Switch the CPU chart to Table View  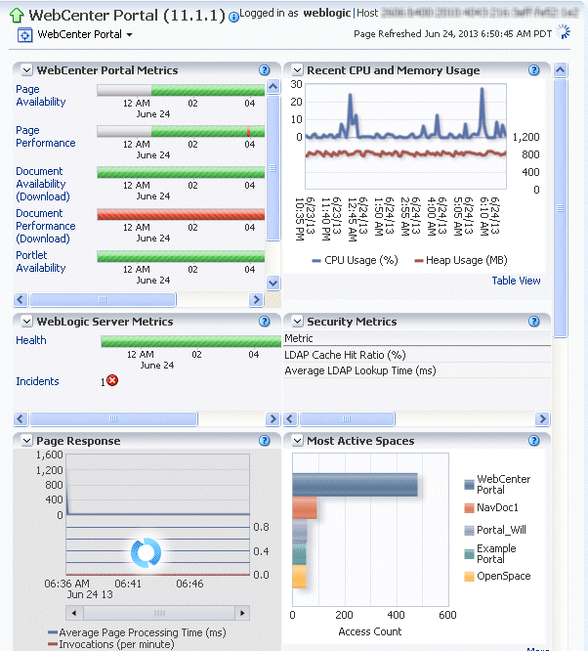pos(517,282)
